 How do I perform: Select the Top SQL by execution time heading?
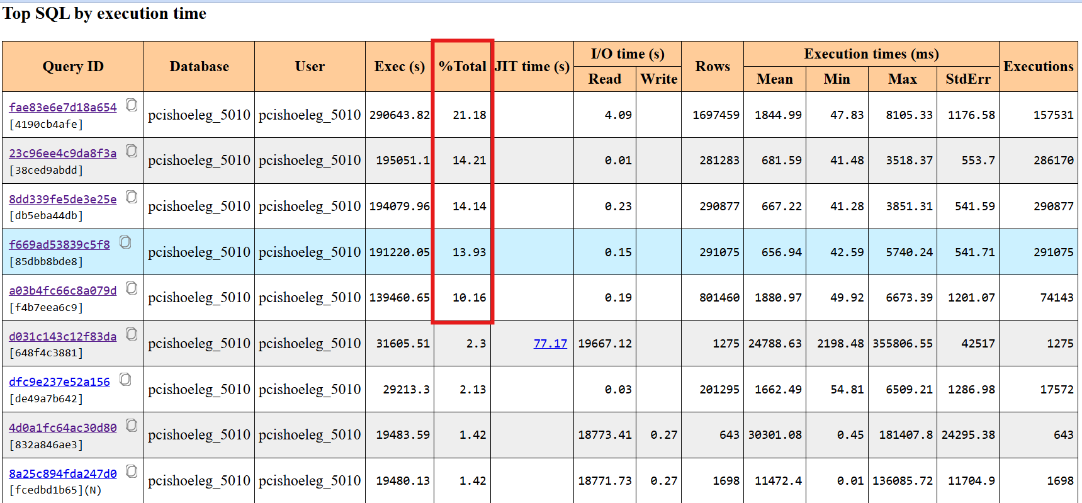click(104, 14)
